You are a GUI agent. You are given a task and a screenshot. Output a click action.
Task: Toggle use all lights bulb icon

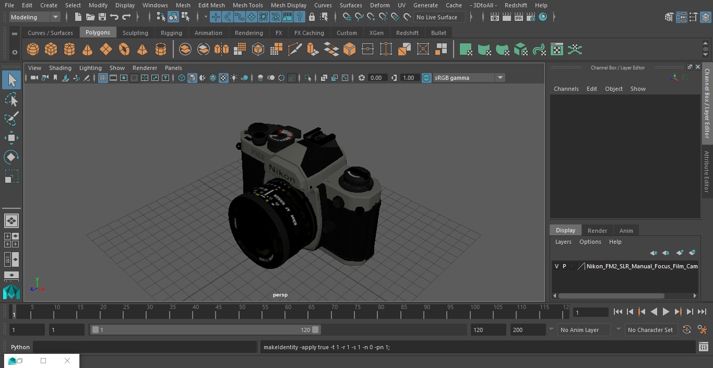pos(234,78)
